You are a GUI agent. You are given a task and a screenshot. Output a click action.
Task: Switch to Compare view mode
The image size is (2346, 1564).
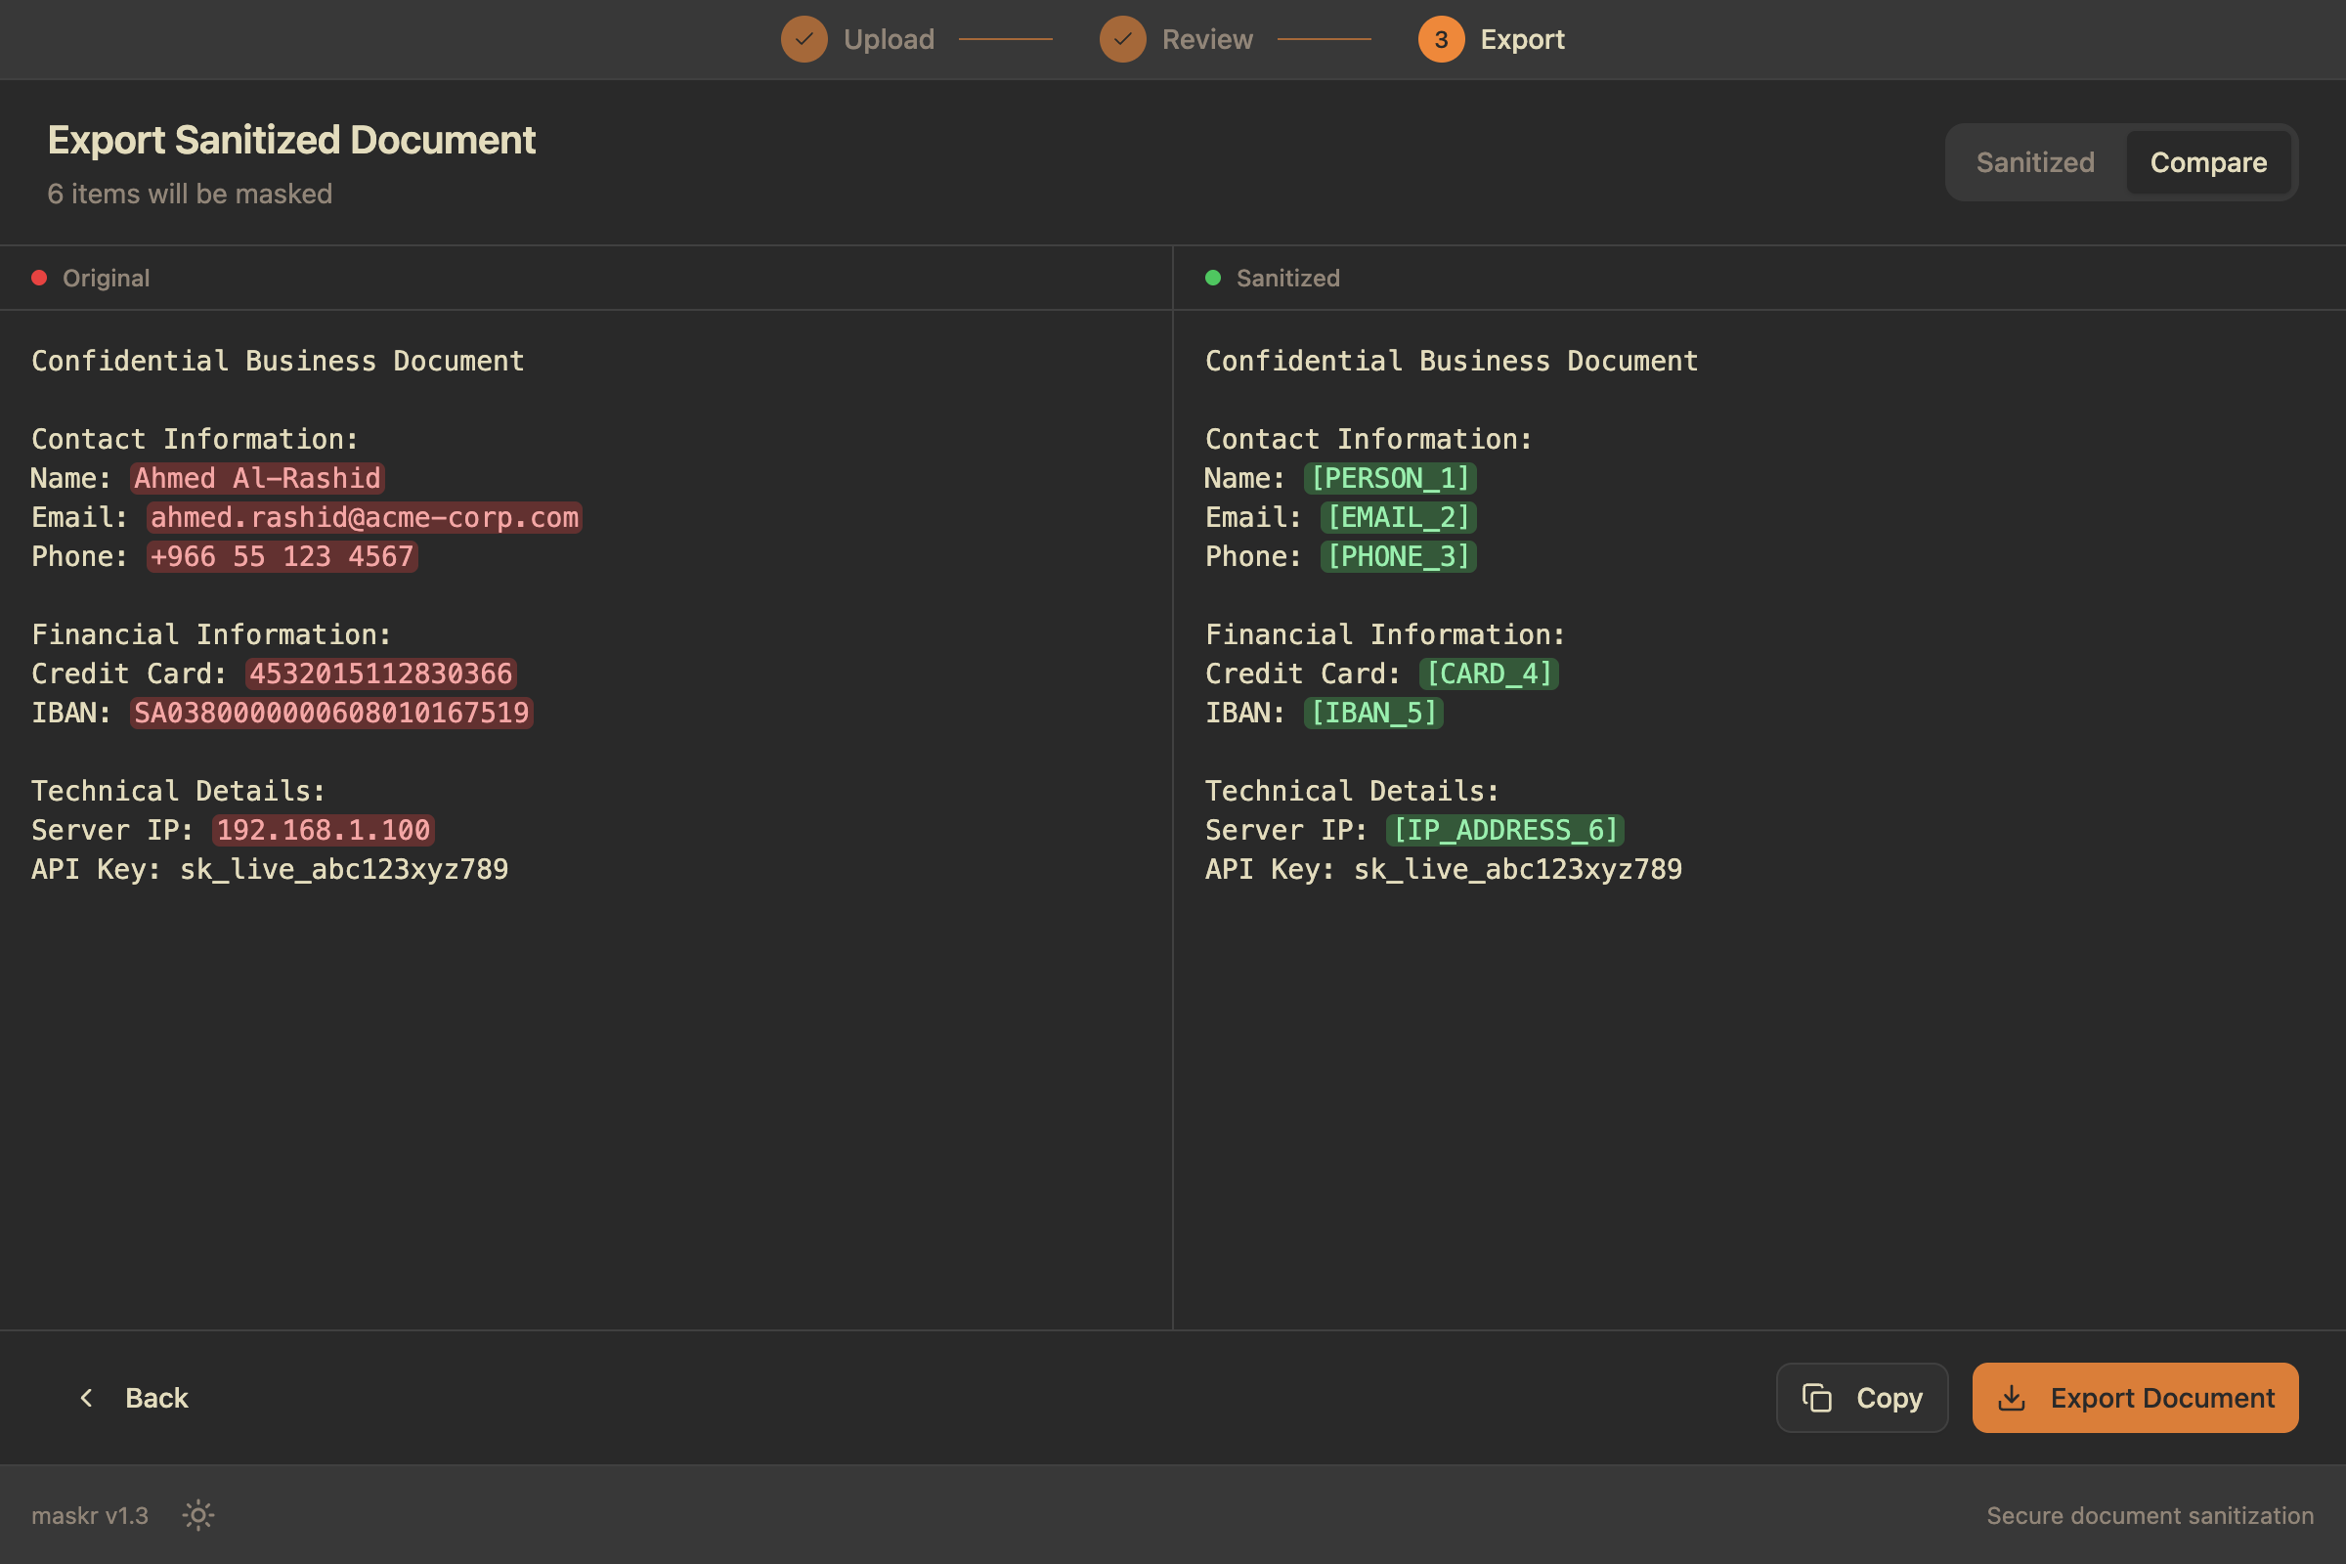[2207, 162]
